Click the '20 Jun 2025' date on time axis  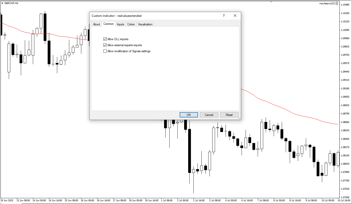[x=7, y=200]
